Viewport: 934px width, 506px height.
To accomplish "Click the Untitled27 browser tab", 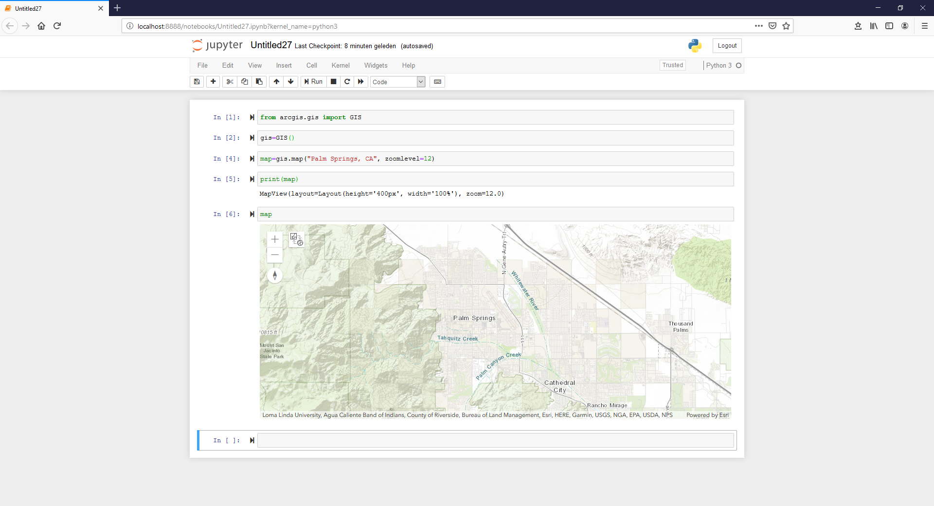I will tap(54, 8).
